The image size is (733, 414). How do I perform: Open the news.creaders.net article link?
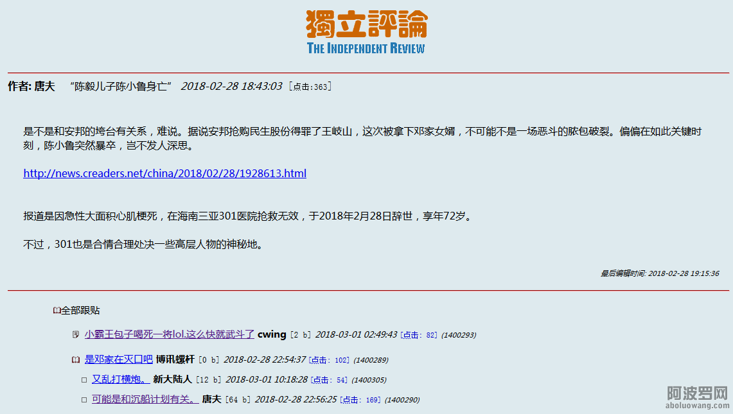164,173
